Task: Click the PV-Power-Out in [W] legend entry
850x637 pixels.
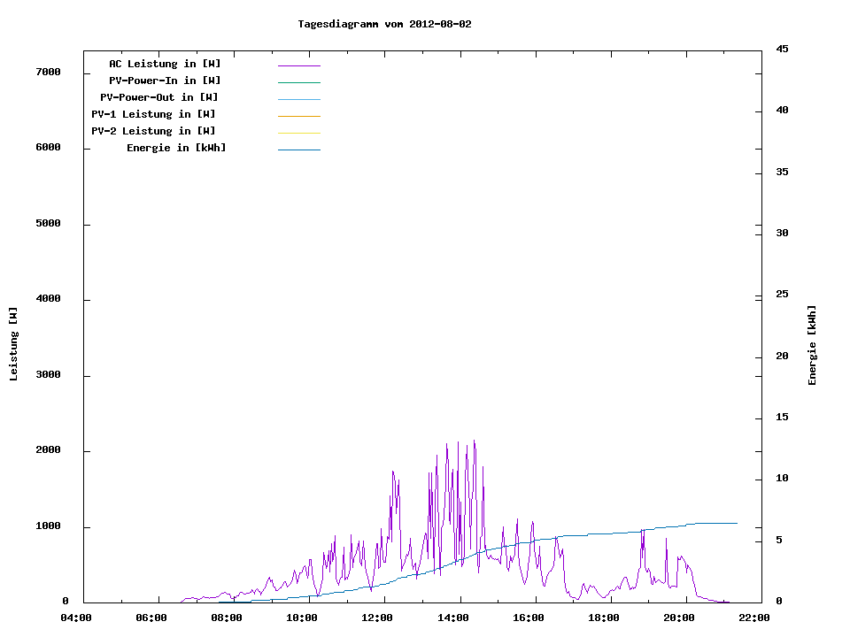Action: tap(159, 97)
